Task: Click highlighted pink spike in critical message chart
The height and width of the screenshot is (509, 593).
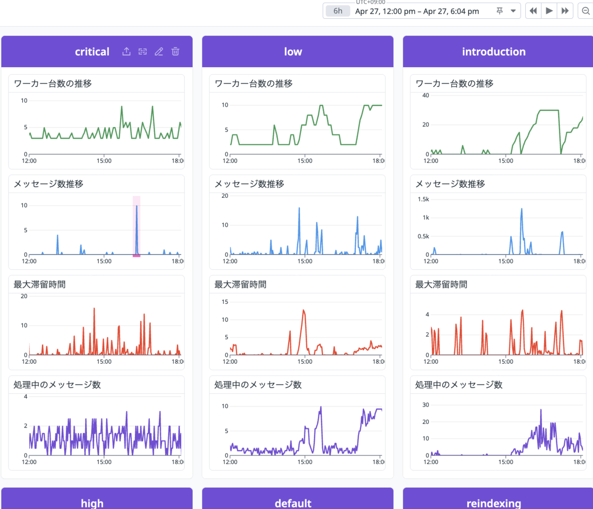Action: coord(136,226)
